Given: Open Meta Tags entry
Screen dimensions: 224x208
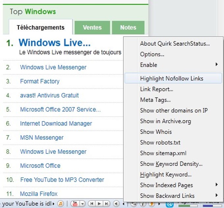Looking at the screenshot, I should pos(173,100).
